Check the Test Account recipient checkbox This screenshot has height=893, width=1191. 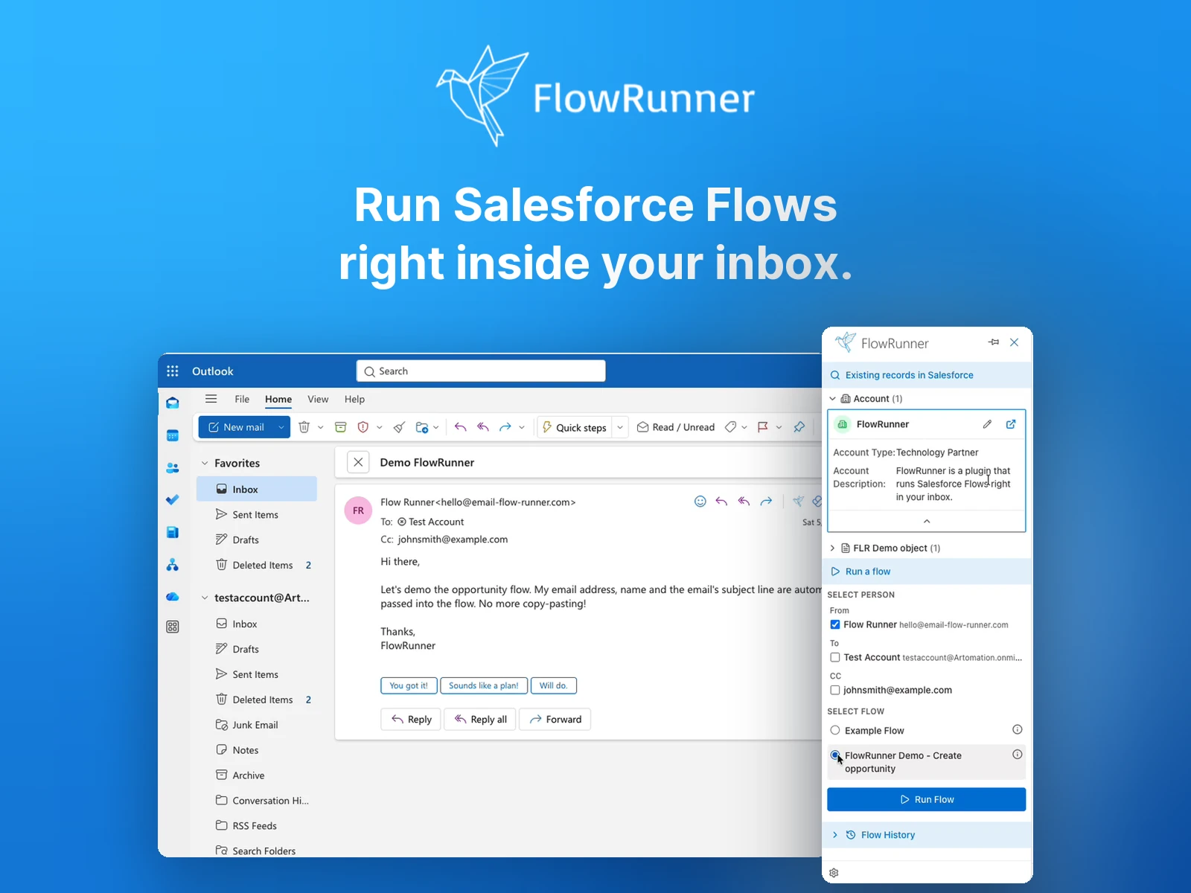tap(835, 658)
